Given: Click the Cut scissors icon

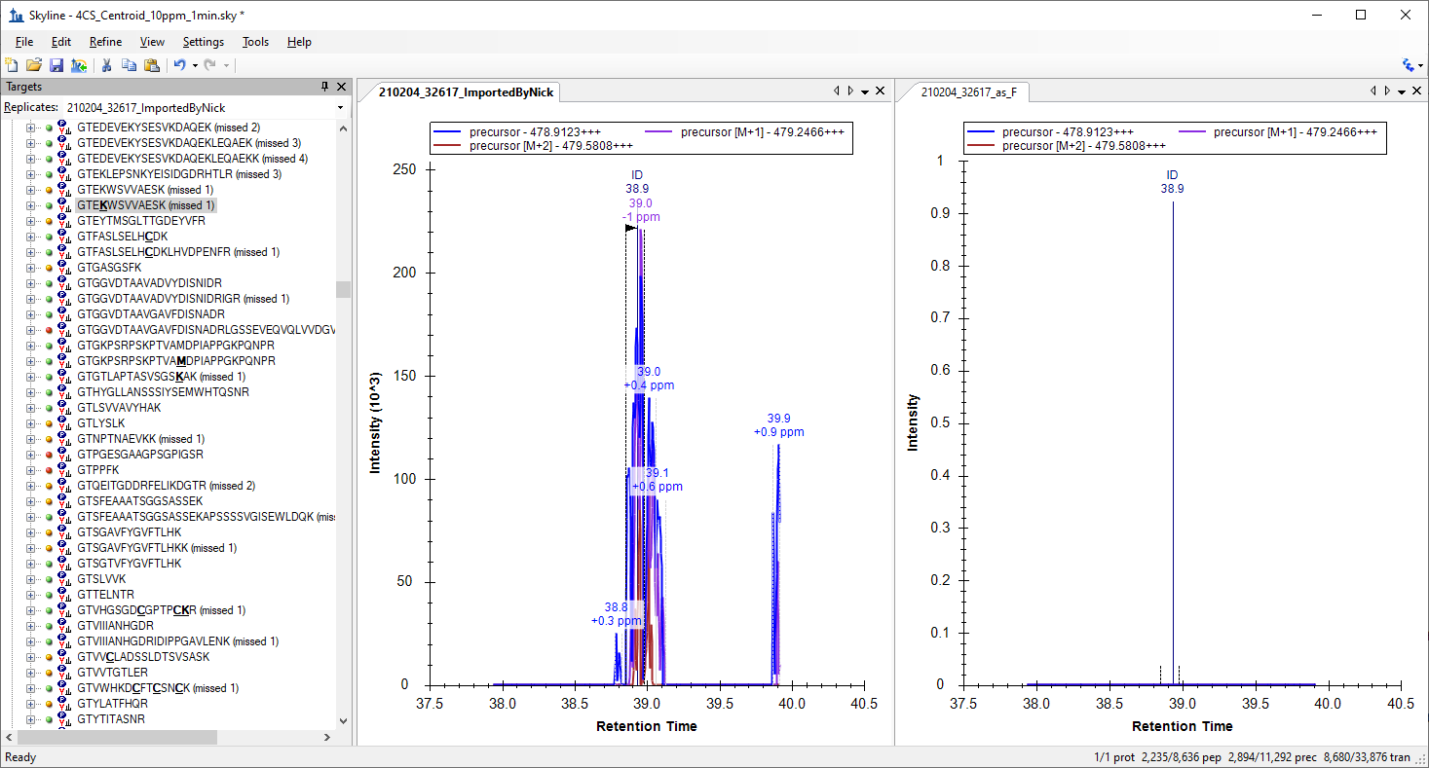Looking at the screenshot, I should [x=107, y=65].
